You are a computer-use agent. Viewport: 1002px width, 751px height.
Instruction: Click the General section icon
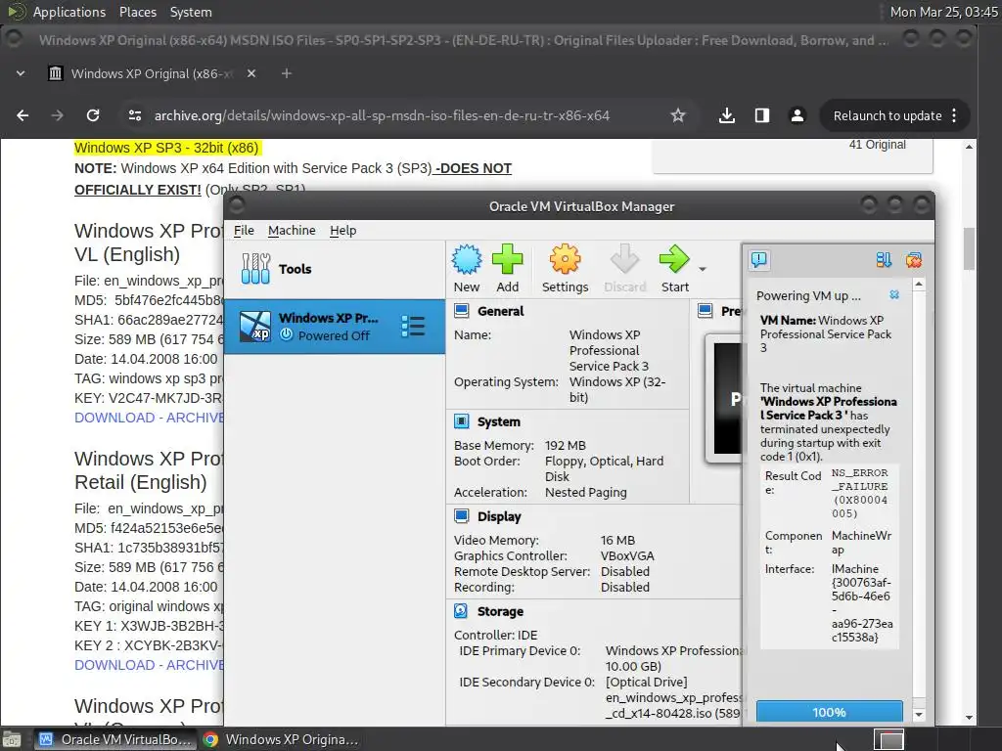[462, 311]
